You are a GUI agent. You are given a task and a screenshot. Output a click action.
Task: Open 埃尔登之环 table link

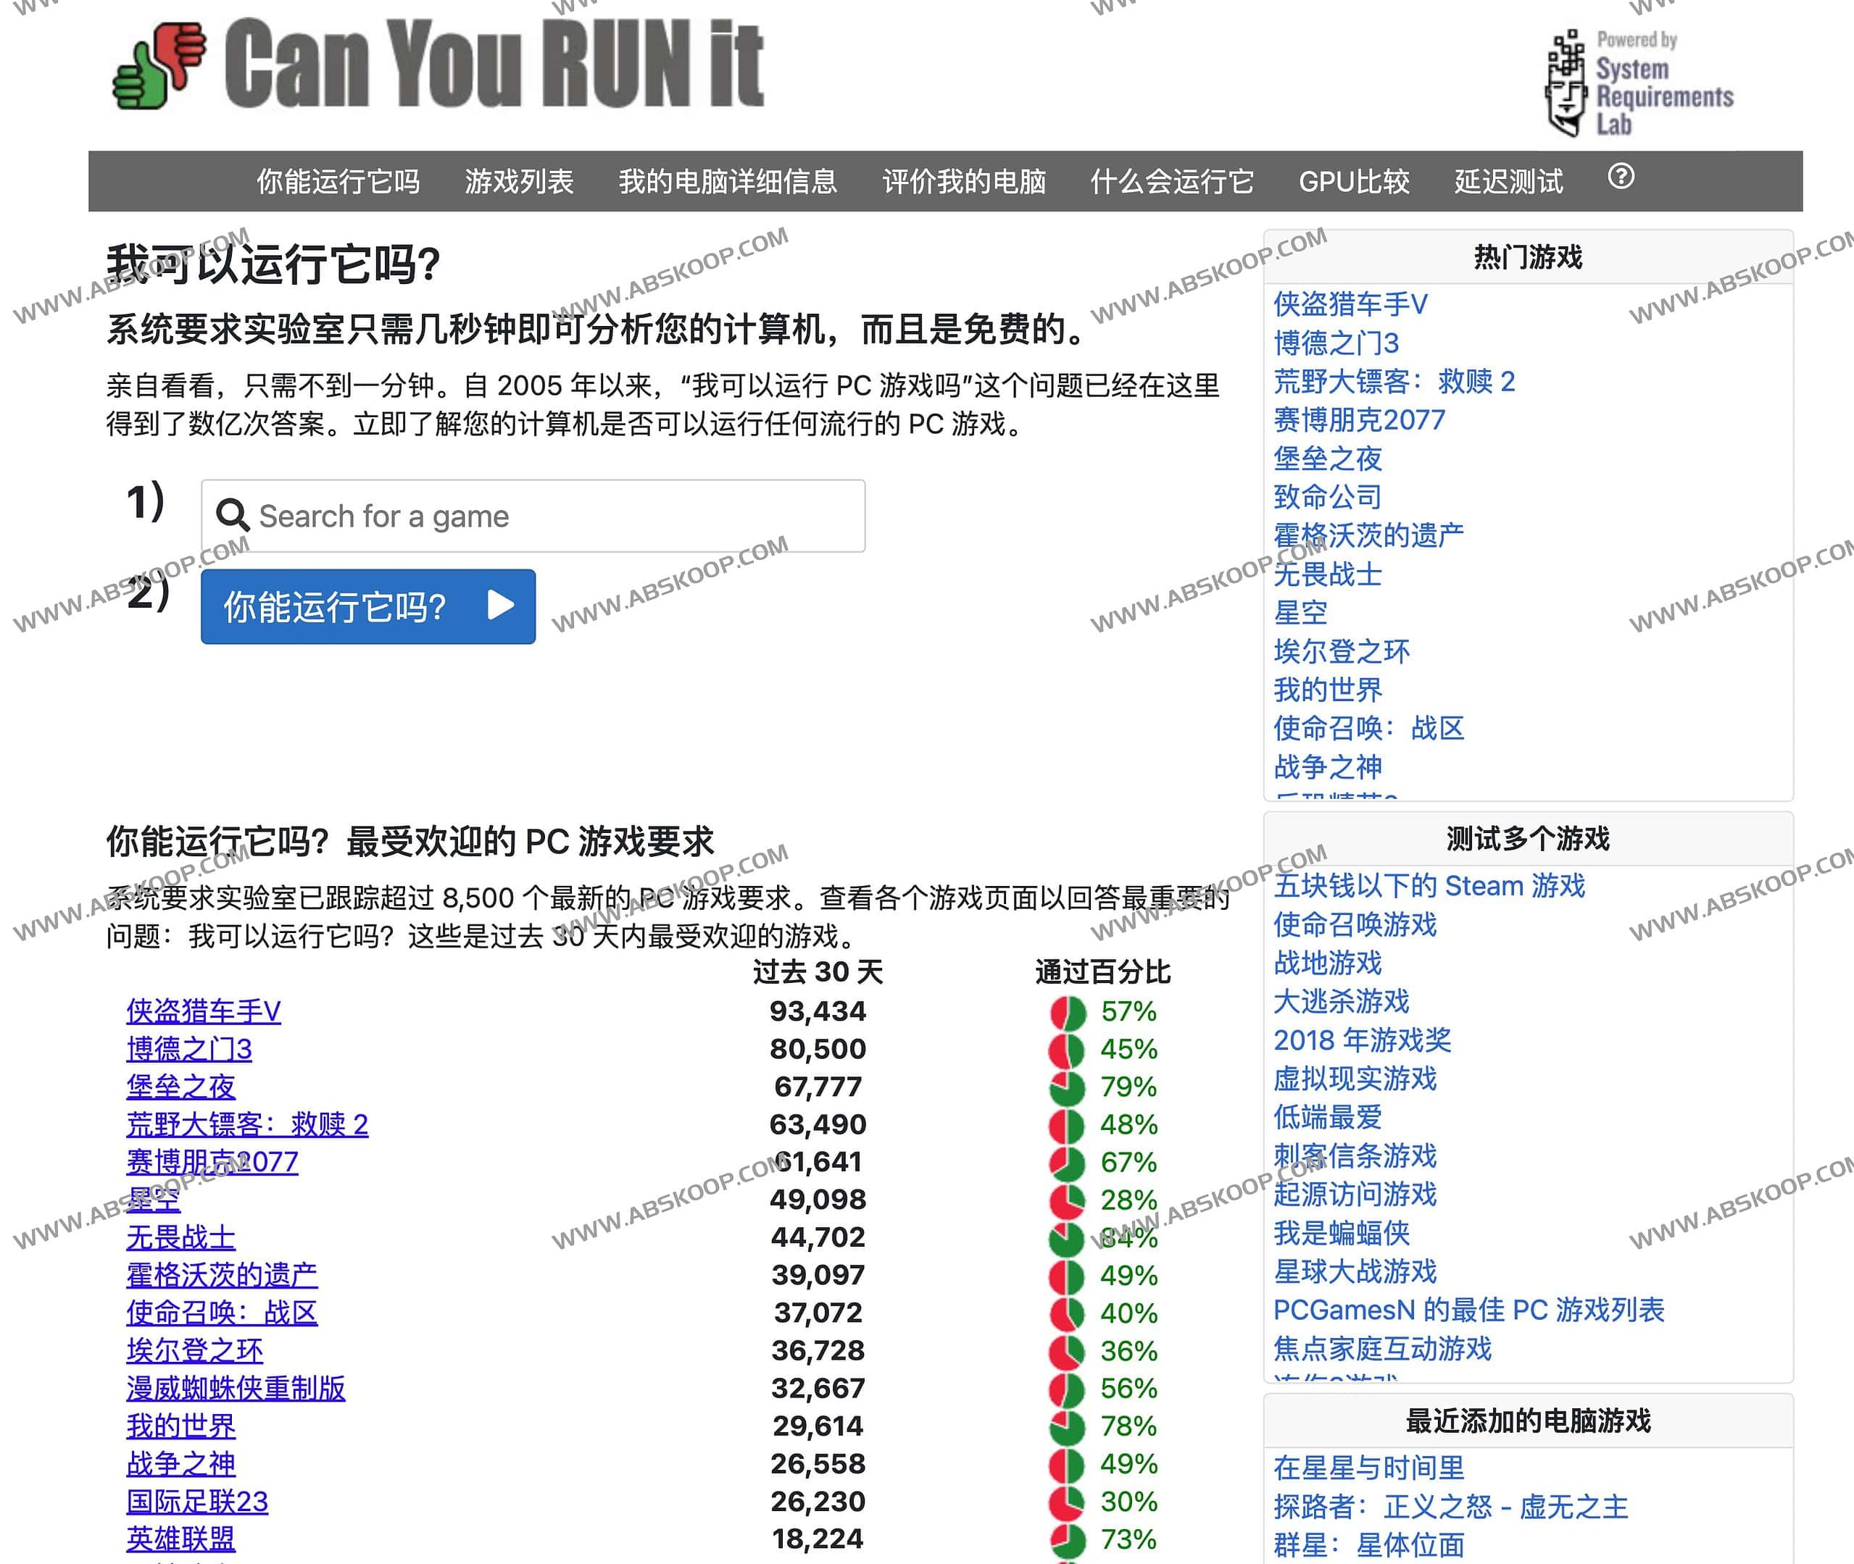tap(194, 1350)
